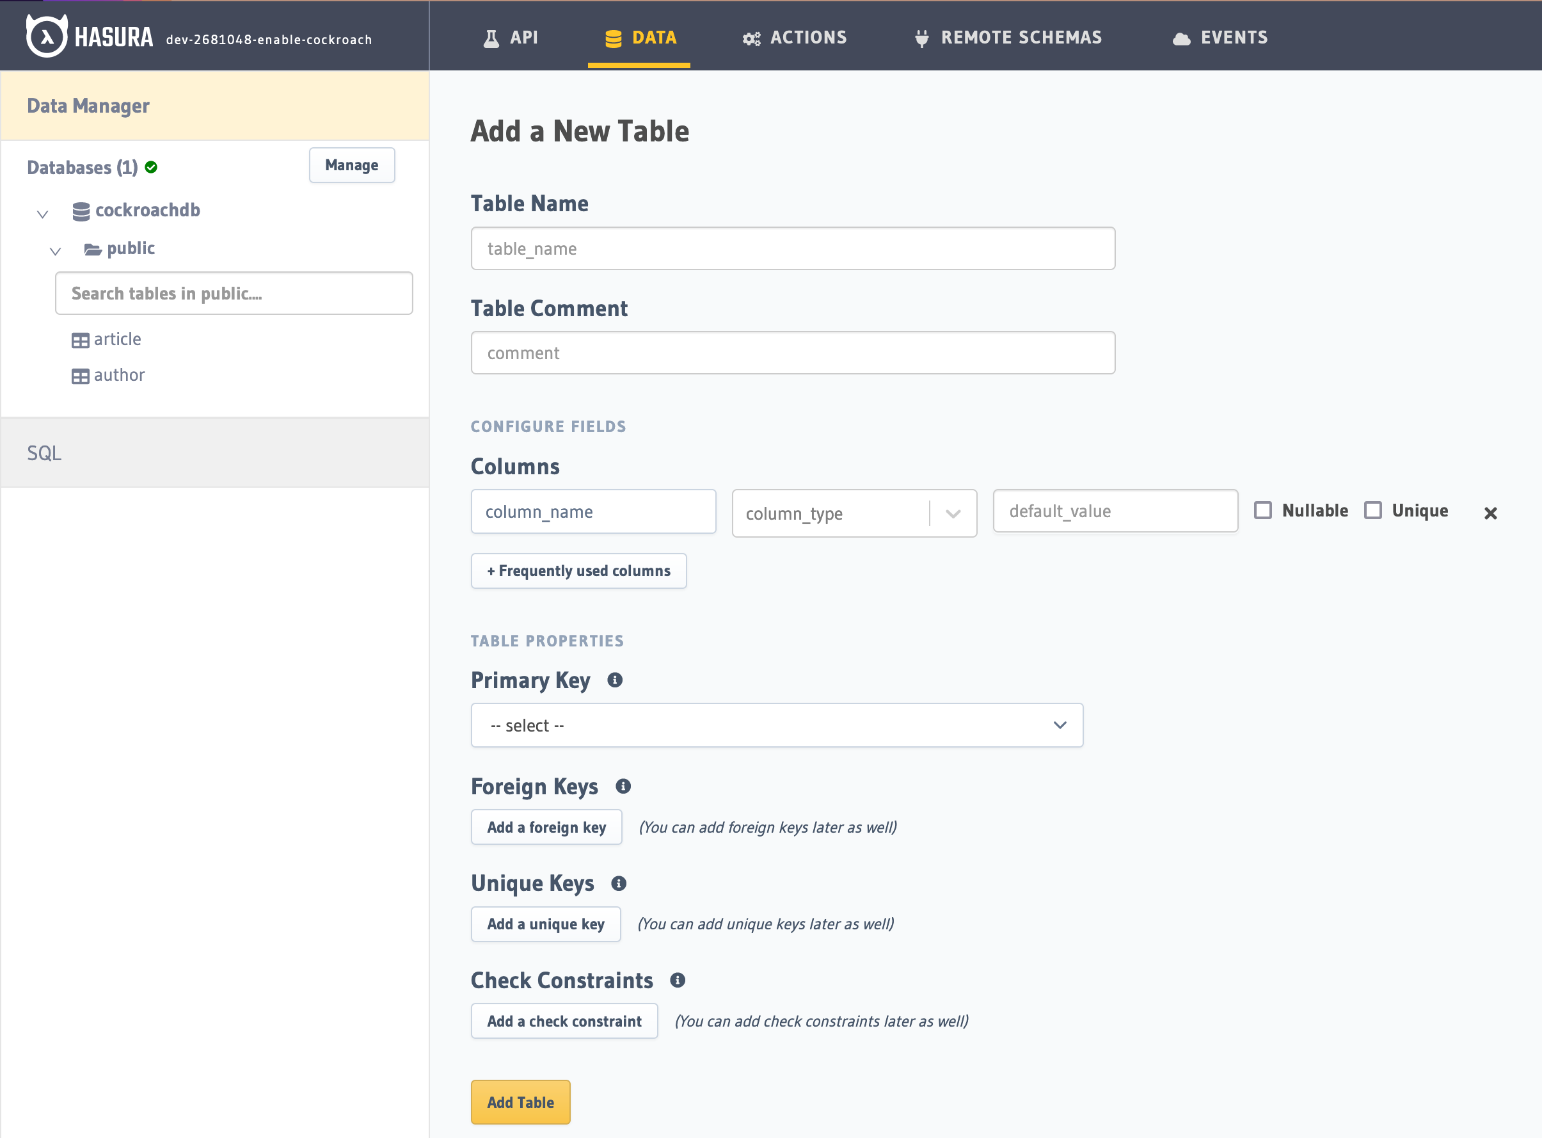Click the Manage databases button
The height and width of the screenshot is (1138, 1542).
point(351,165)
